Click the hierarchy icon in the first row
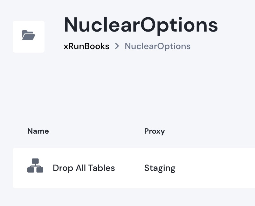255x206 pixels. pos(35,166)
